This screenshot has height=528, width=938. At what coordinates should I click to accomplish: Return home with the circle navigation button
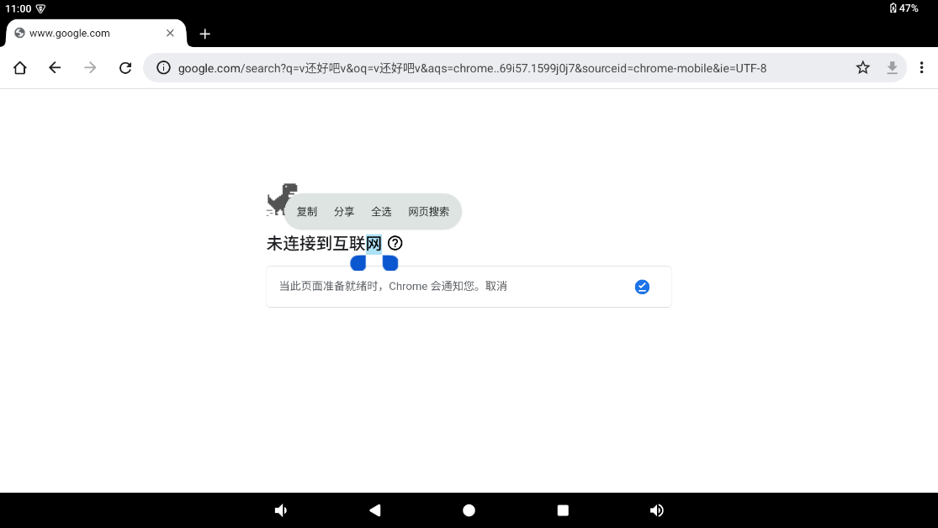(x=469, y=510)
